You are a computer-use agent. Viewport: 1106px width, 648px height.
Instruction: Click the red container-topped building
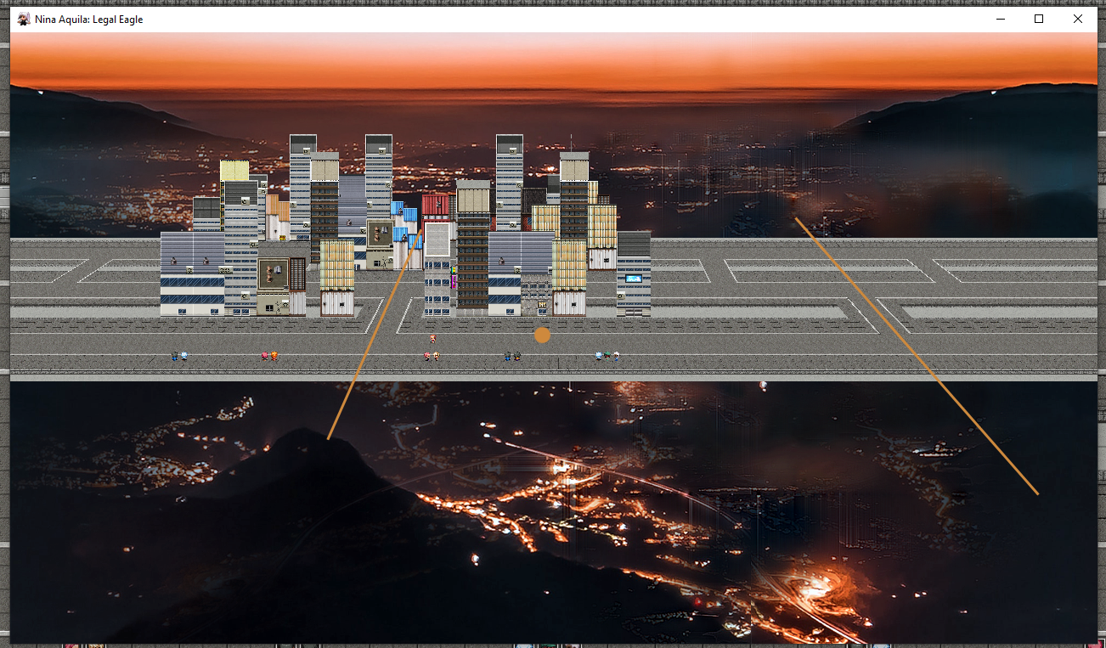coord(435,205)
